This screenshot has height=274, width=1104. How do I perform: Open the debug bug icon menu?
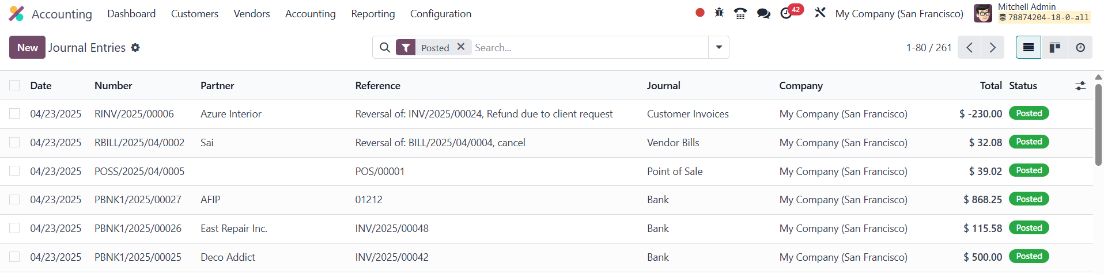pyautogui.click(x=719, y=13)
